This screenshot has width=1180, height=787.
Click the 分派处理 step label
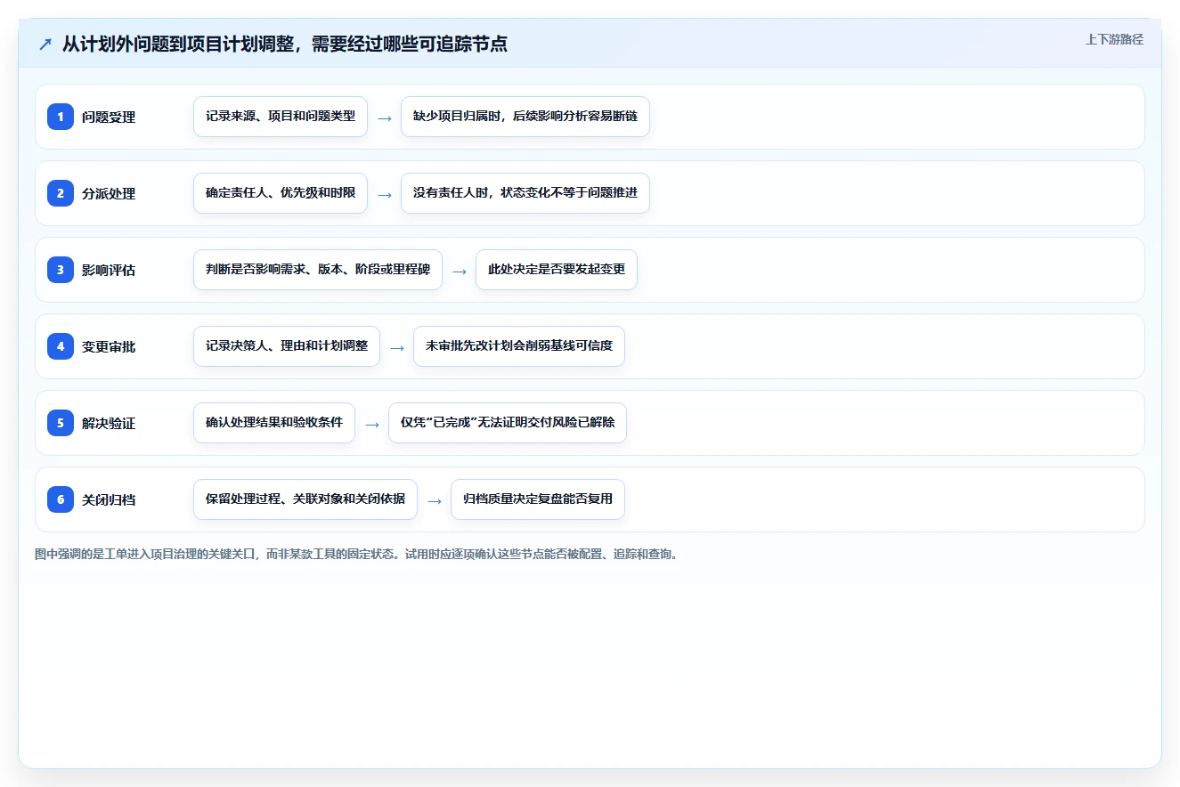click(x=109, y=193)
